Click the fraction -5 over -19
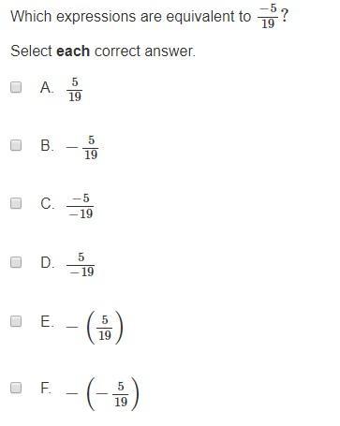This screenshot has height=426, width=340. coord(80,206)
